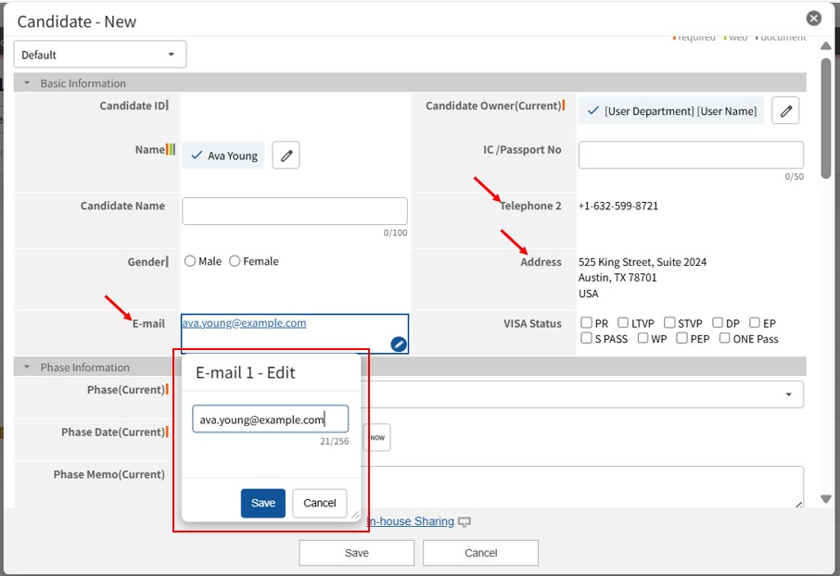Screen dimensions: 840x576
Task: Tick the S PASS checkbox
Action: (x=586, y=339)
